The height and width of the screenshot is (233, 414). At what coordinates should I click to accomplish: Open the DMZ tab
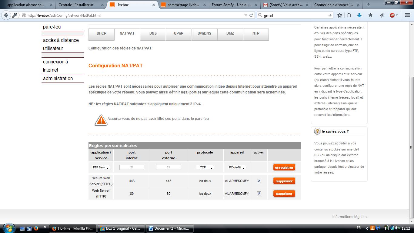(230, 33)
